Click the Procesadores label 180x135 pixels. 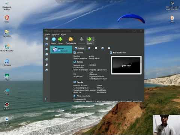pos(79,67)
